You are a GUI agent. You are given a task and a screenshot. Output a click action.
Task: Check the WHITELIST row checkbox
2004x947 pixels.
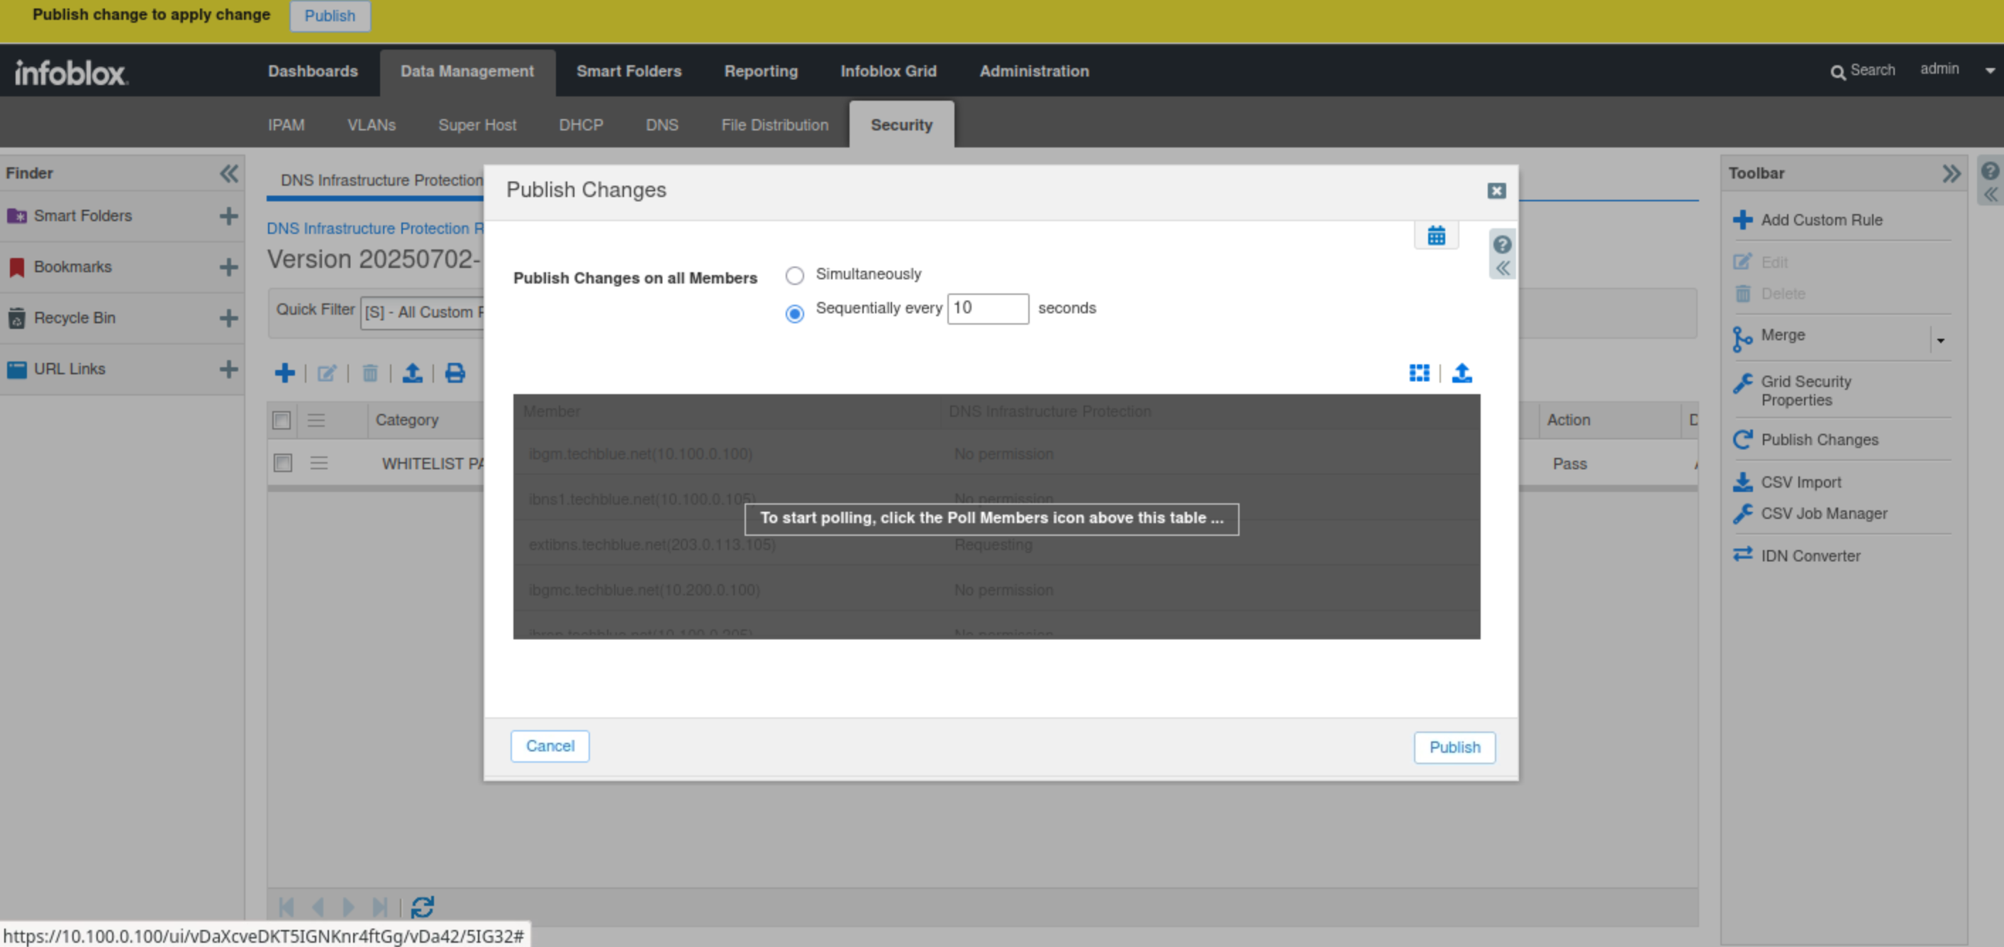click(x=282, y=464)
